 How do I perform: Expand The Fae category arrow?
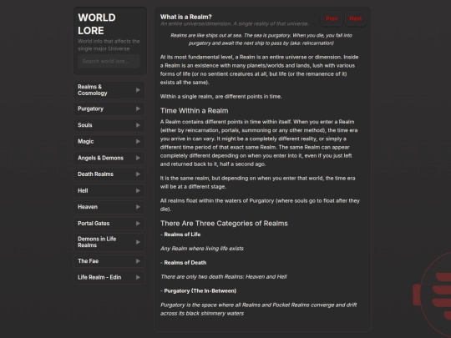[138, 261]
